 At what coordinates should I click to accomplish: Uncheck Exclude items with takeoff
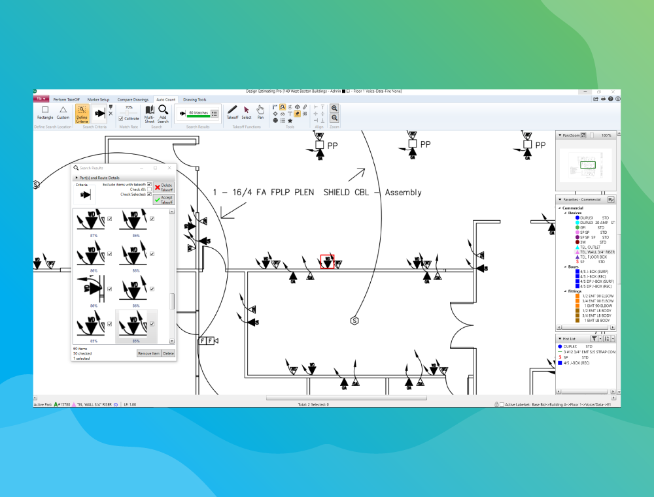(149, 185)
